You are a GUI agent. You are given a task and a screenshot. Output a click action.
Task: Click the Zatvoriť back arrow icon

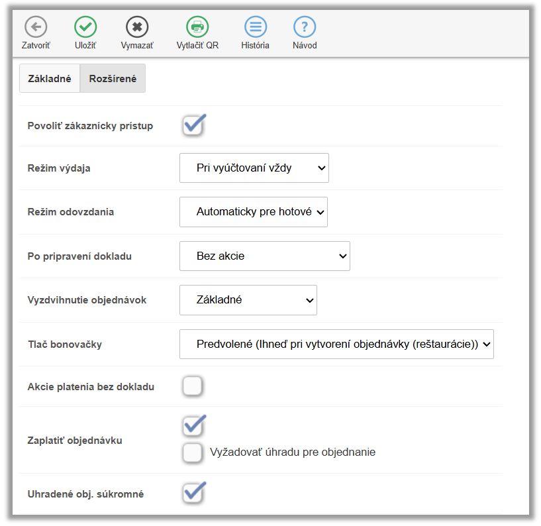pyautogui.click(x=36, y=27)
